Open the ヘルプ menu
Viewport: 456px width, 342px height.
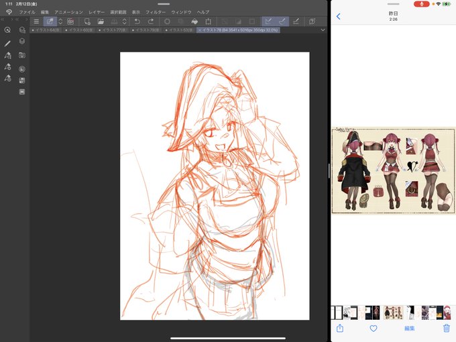click(203, 12)
